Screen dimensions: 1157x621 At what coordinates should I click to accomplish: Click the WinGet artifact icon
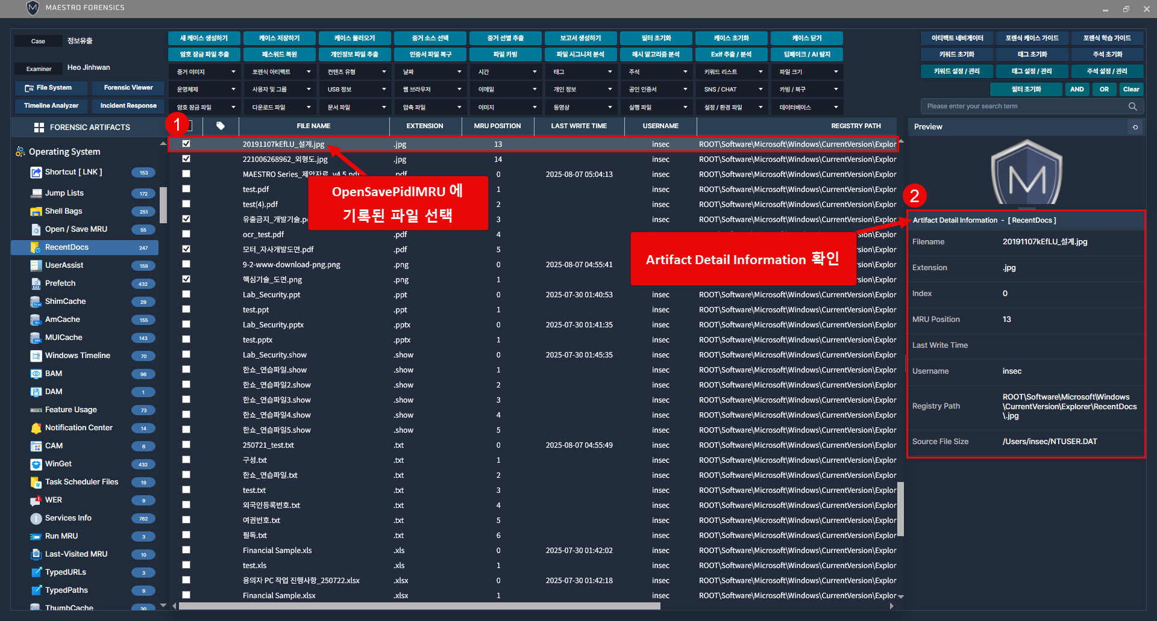[36, 464]
